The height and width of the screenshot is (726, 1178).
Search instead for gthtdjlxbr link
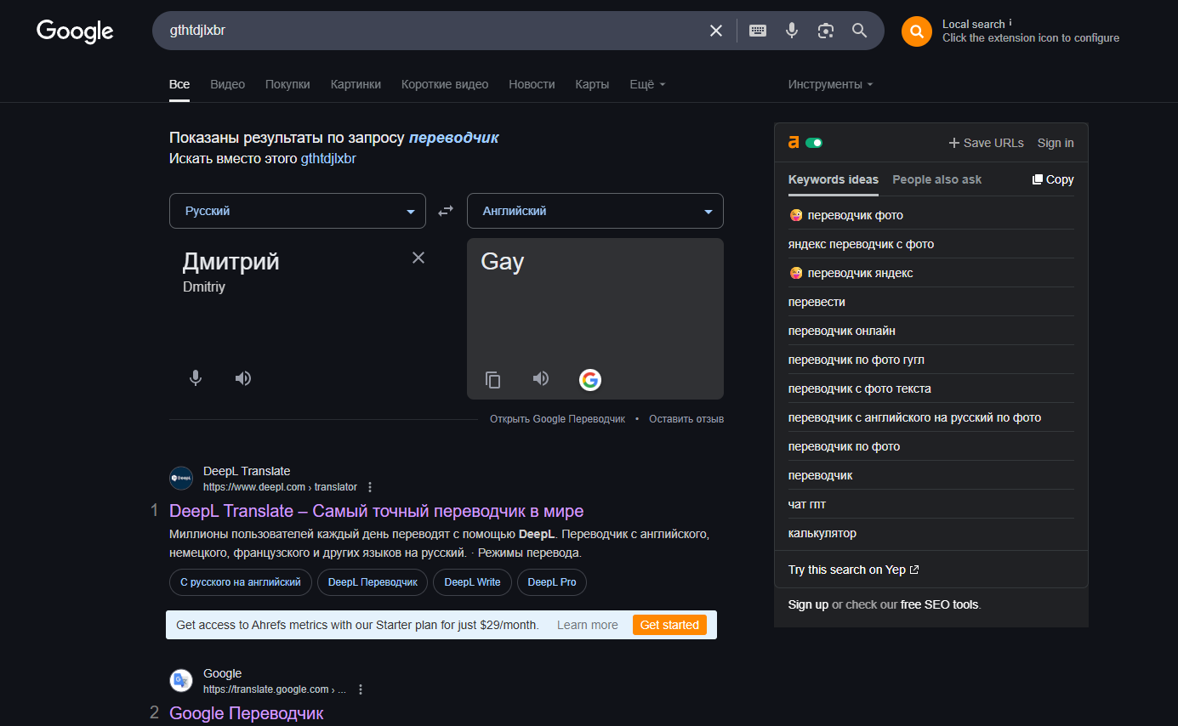pyautogui.click(x=328, y=158)
